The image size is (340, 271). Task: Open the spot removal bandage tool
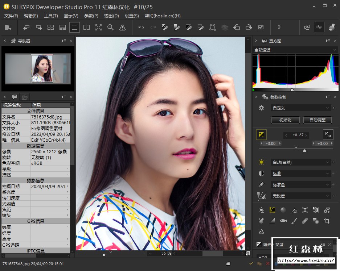coord(305,221)
